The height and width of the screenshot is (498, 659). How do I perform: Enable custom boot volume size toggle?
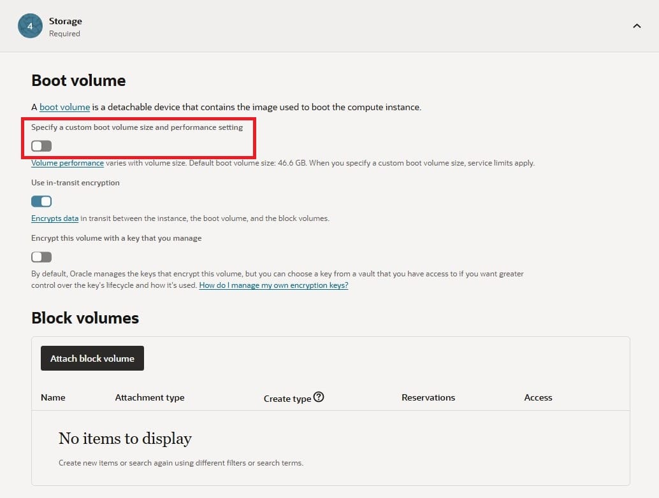click(41, 146)
